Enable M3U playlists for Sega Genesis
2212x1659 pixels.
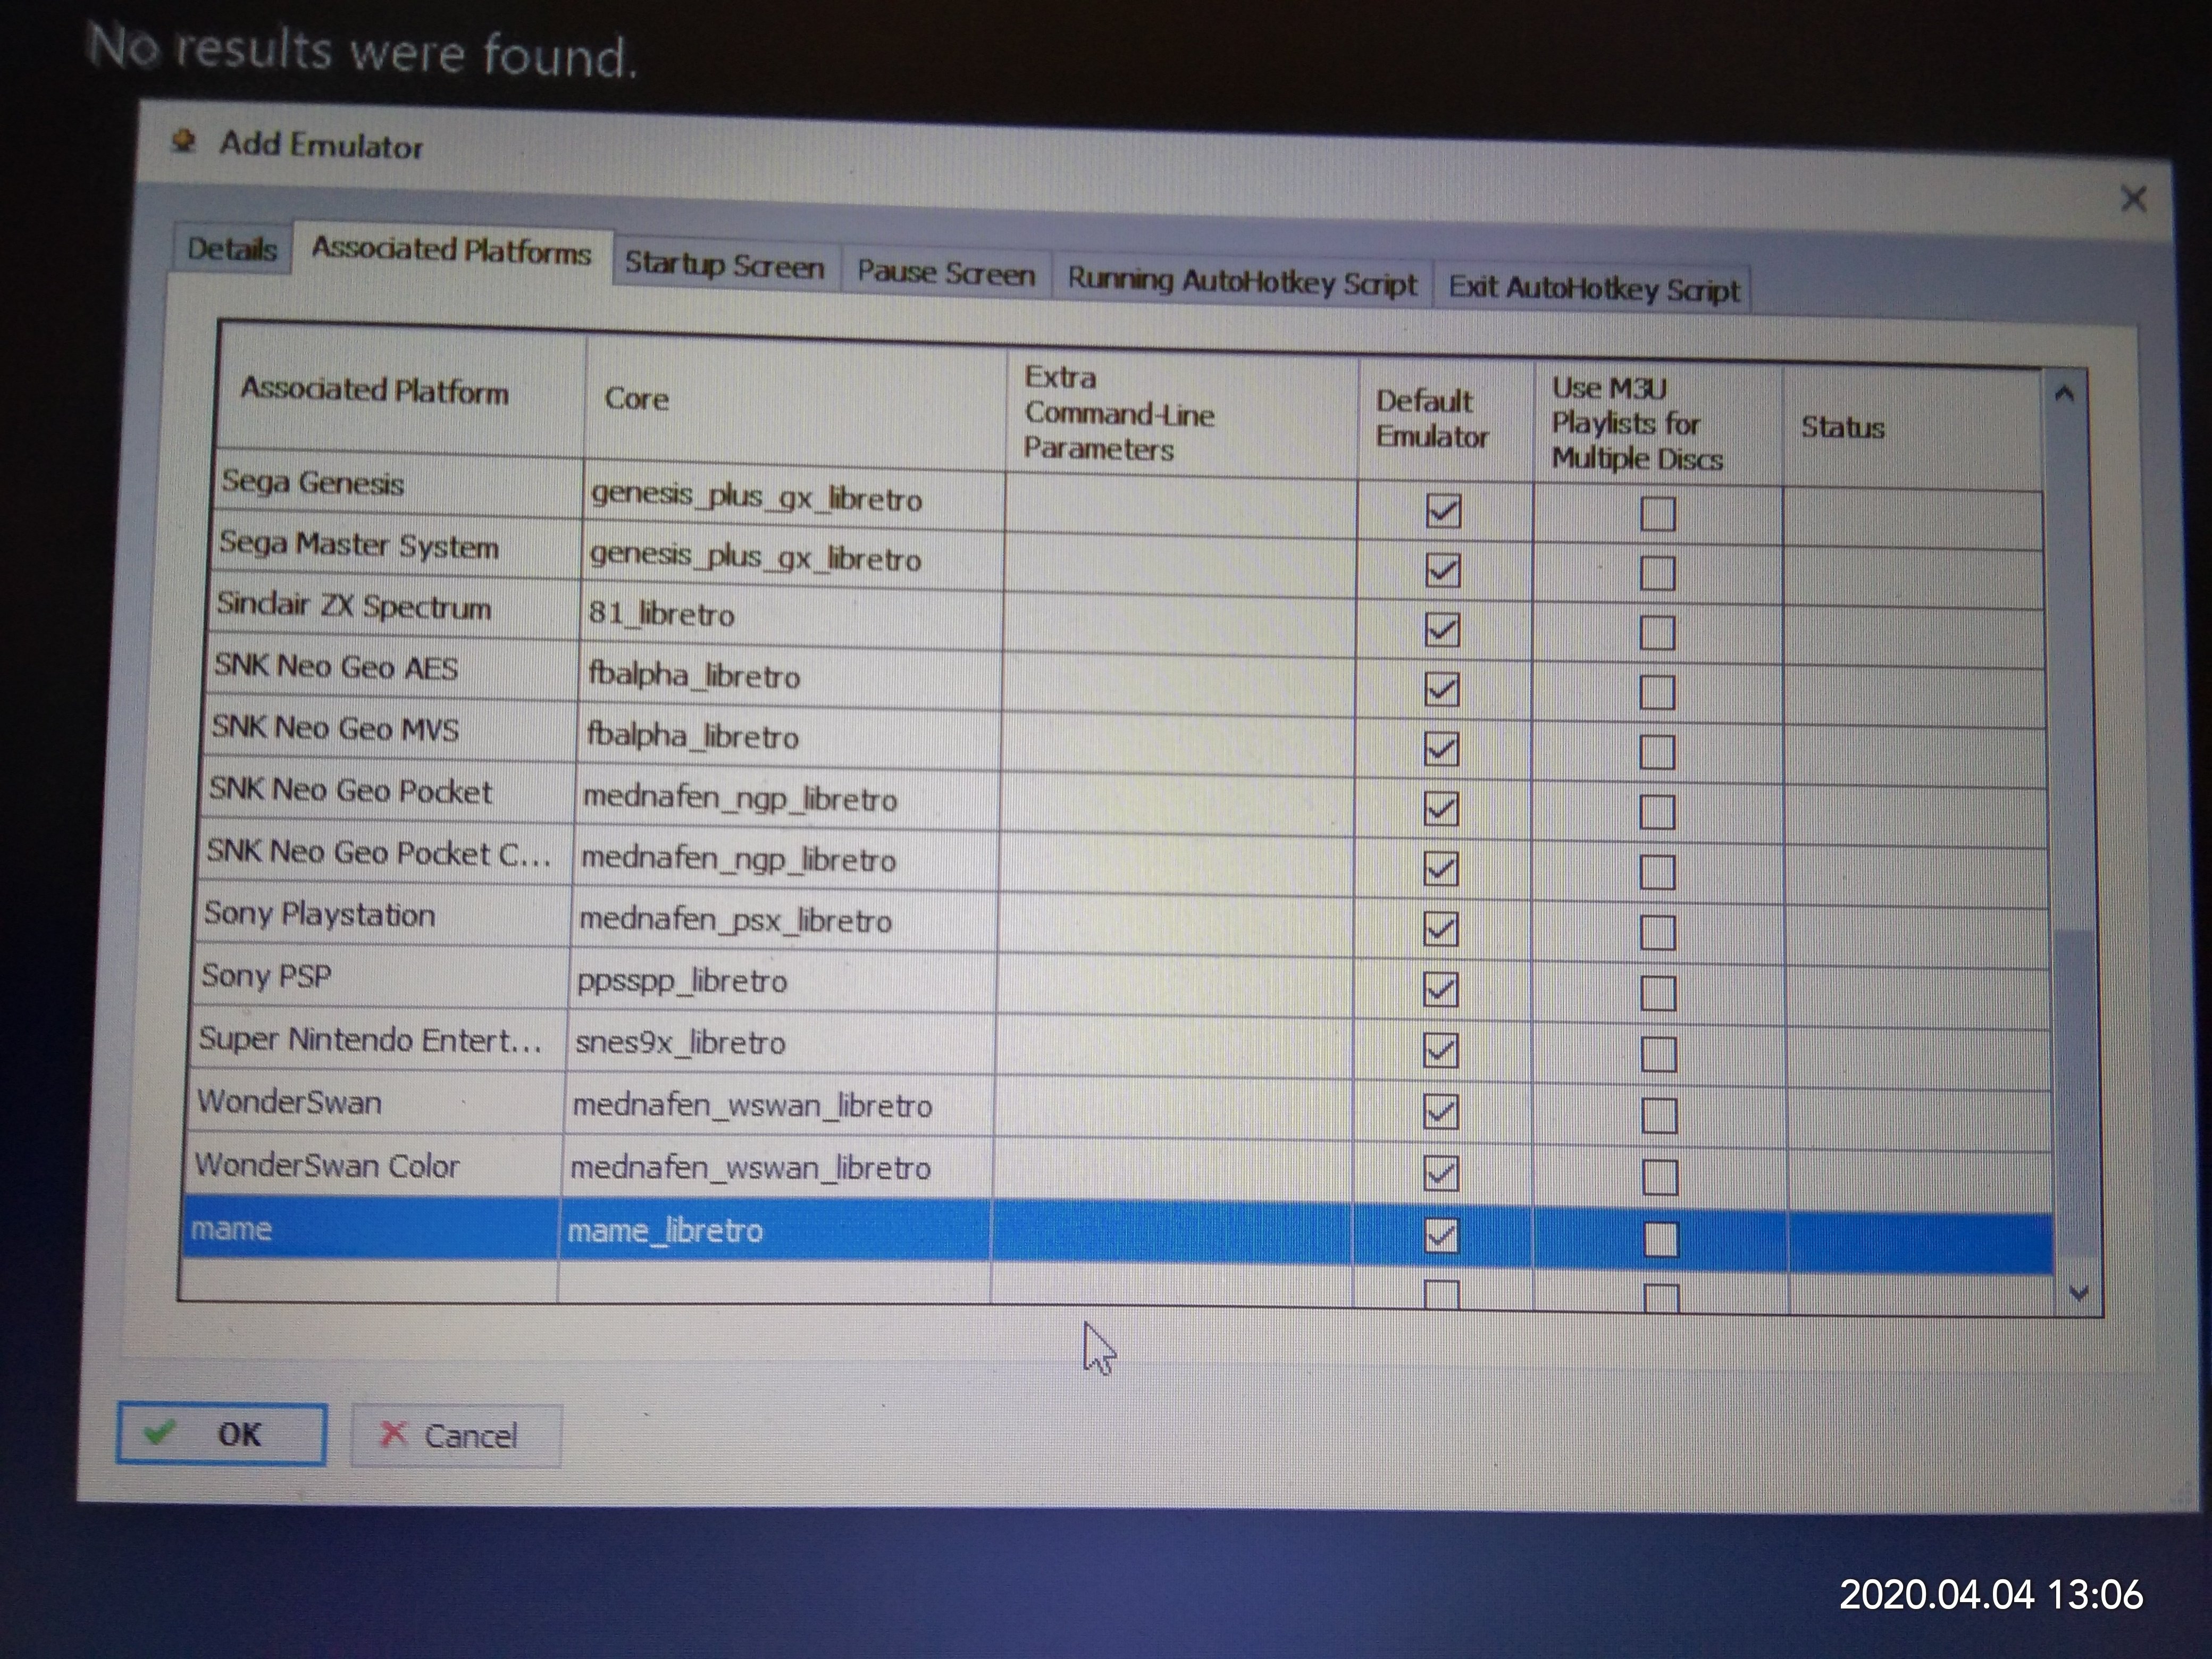(1657, 515)
